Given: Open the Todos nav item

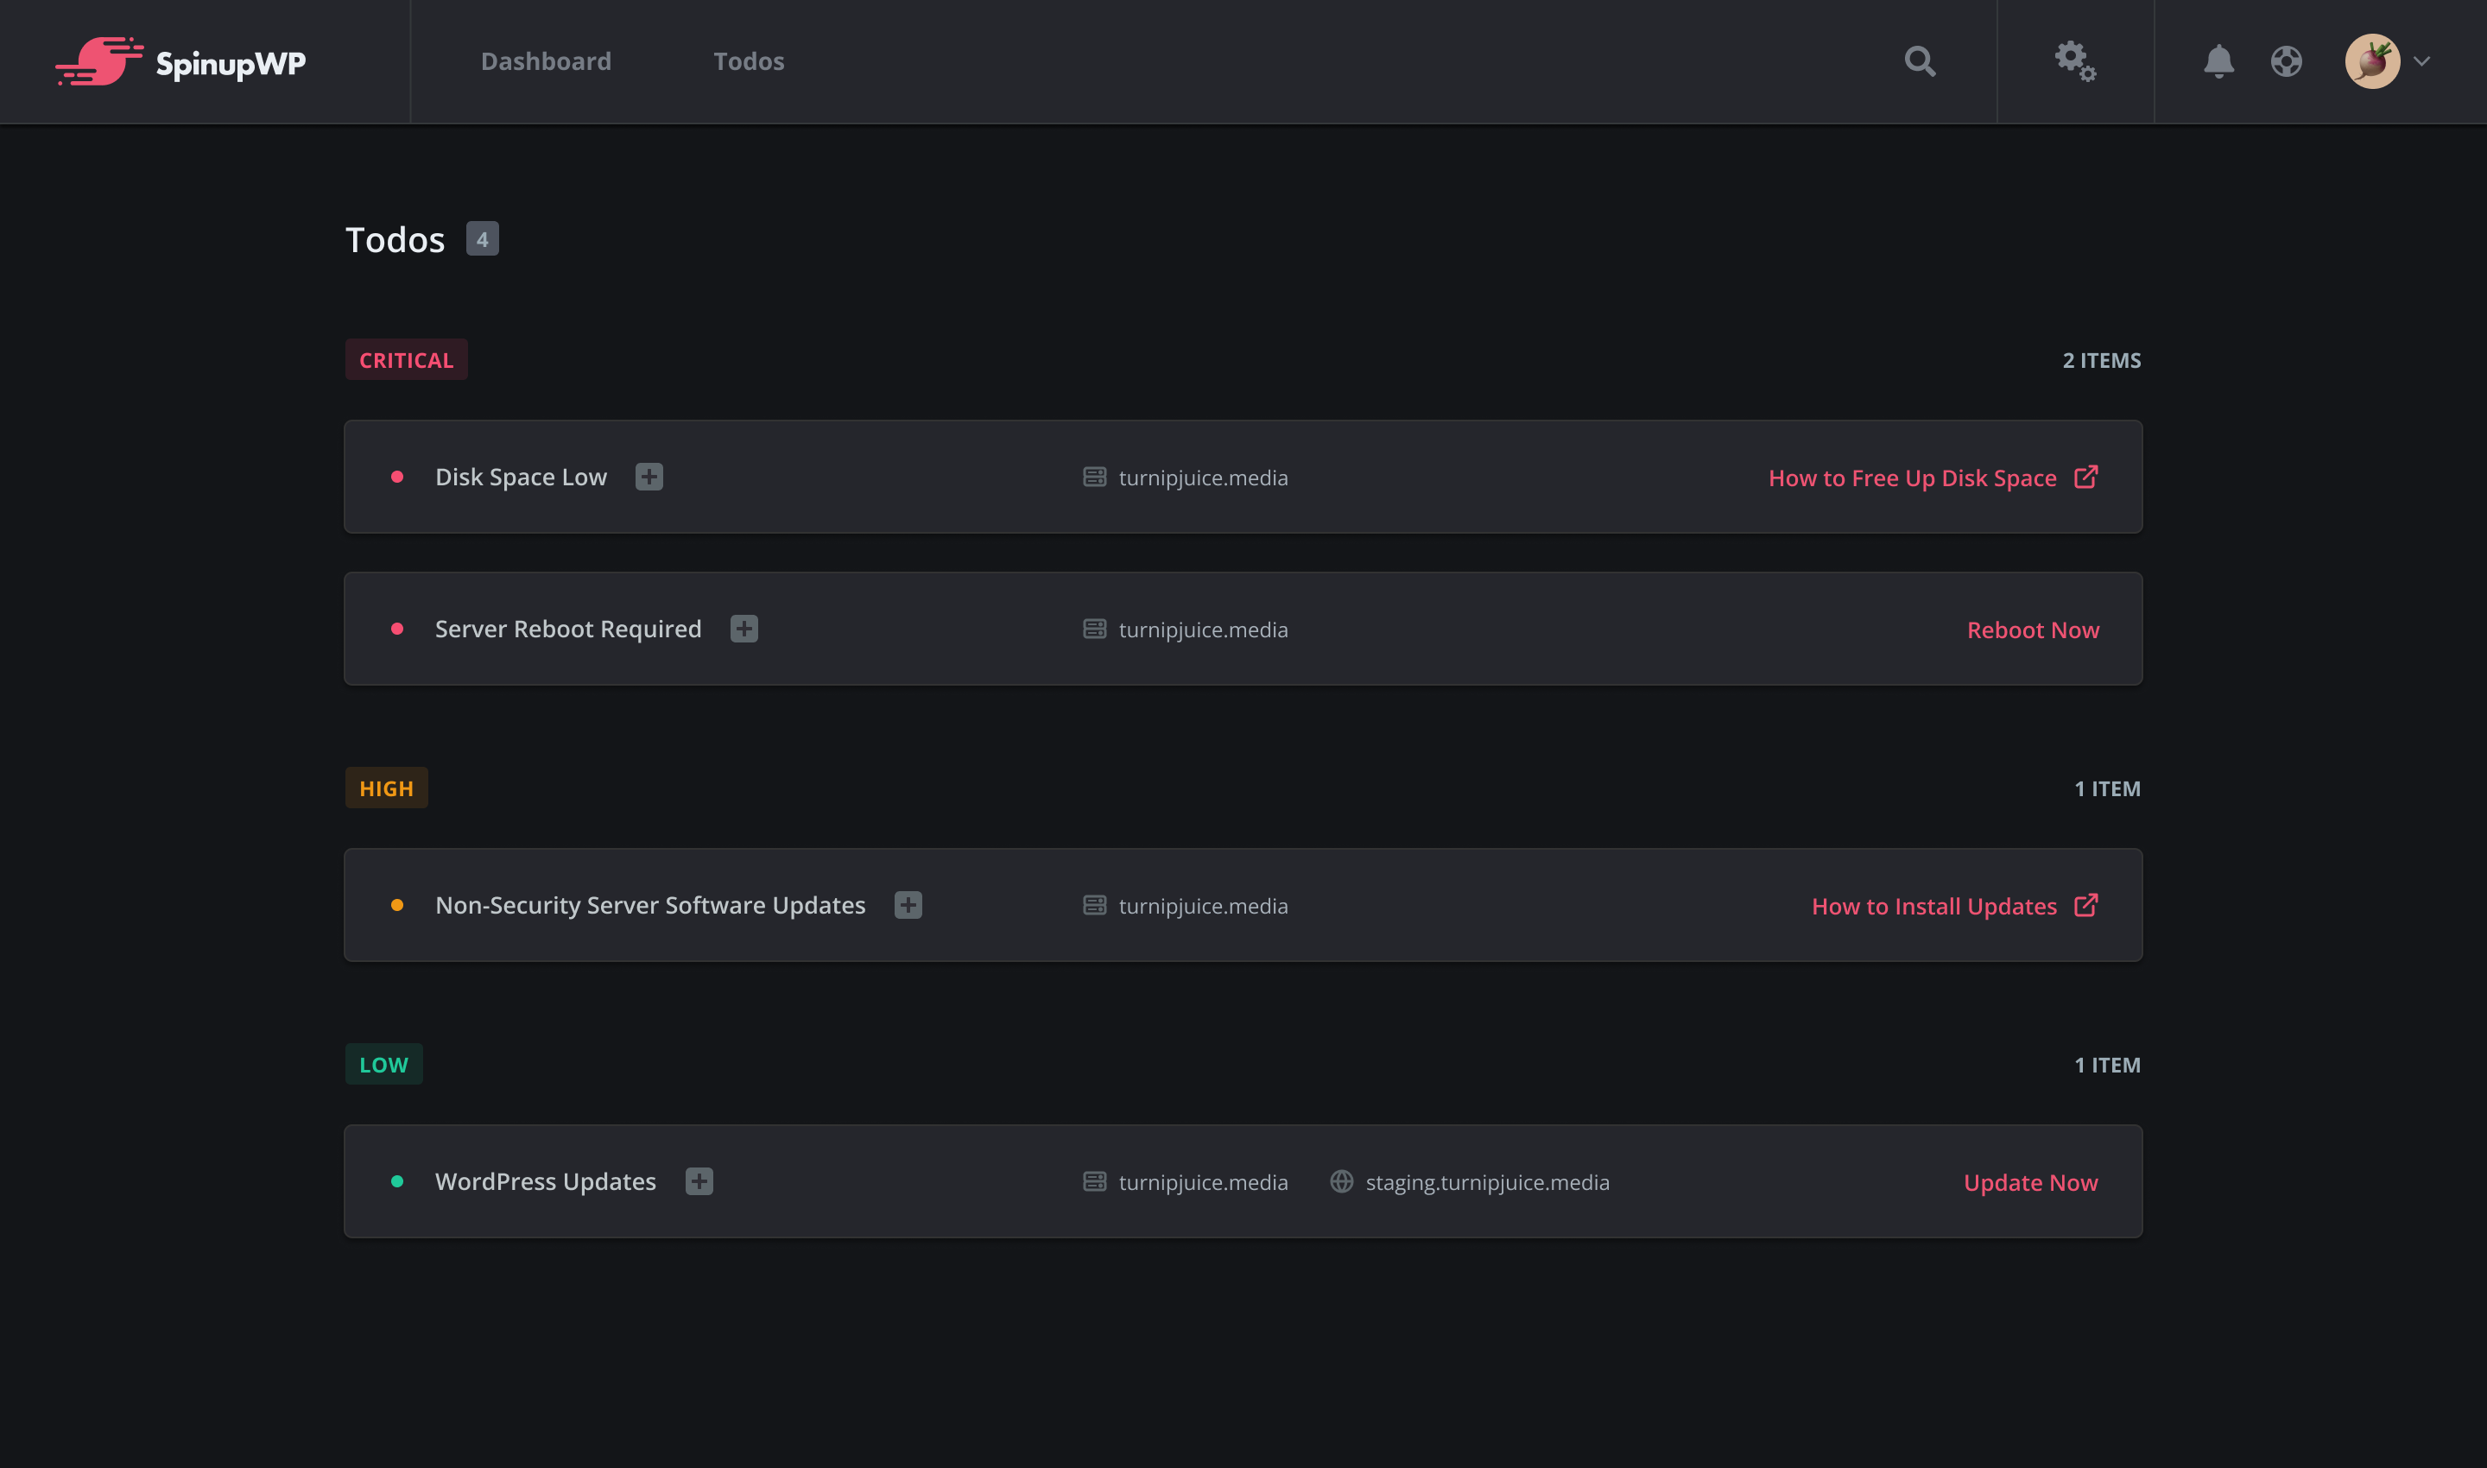Looking at the screenshot, I should 749,61.
